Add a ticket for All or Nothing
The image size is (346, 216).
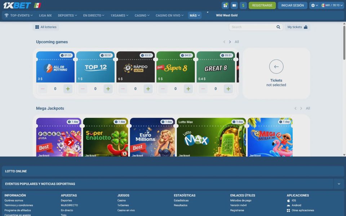pos(68,89)
